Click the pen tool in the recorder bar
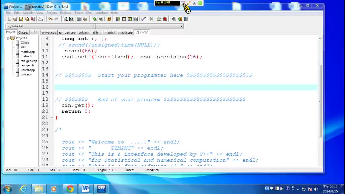The image size is (345, 194). tap(189, 3)
